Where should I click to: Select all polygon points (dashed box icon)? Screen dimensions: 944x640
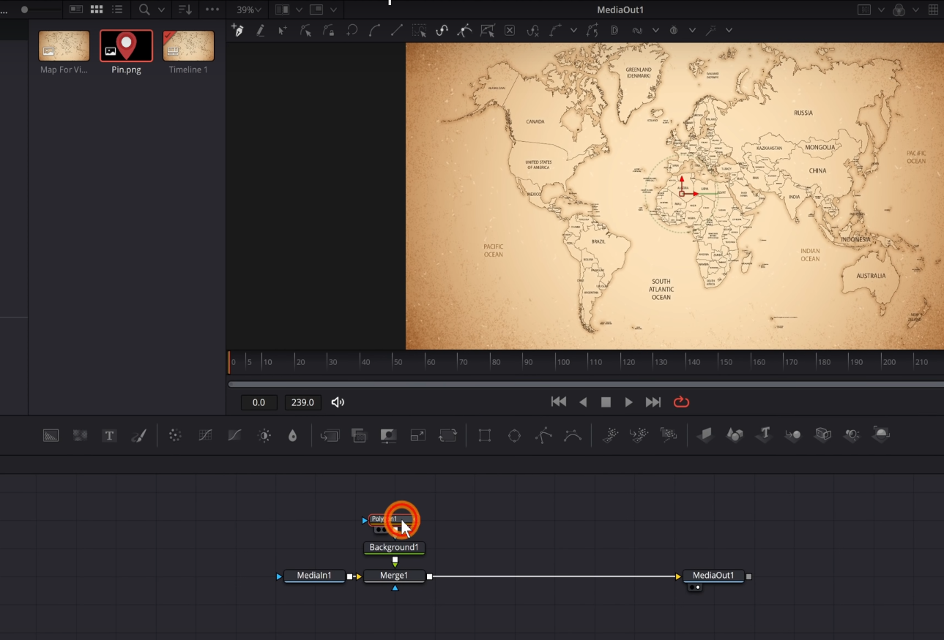[419, 30]
